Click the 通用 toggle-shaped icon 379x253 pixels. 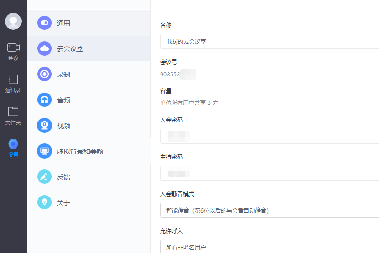(x=45, y=23)
